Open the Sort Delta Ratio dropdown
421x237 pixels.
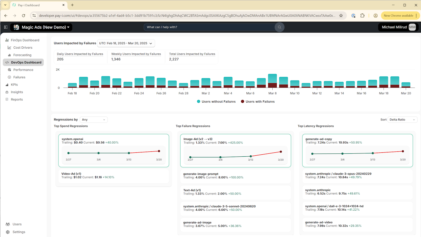403,119
